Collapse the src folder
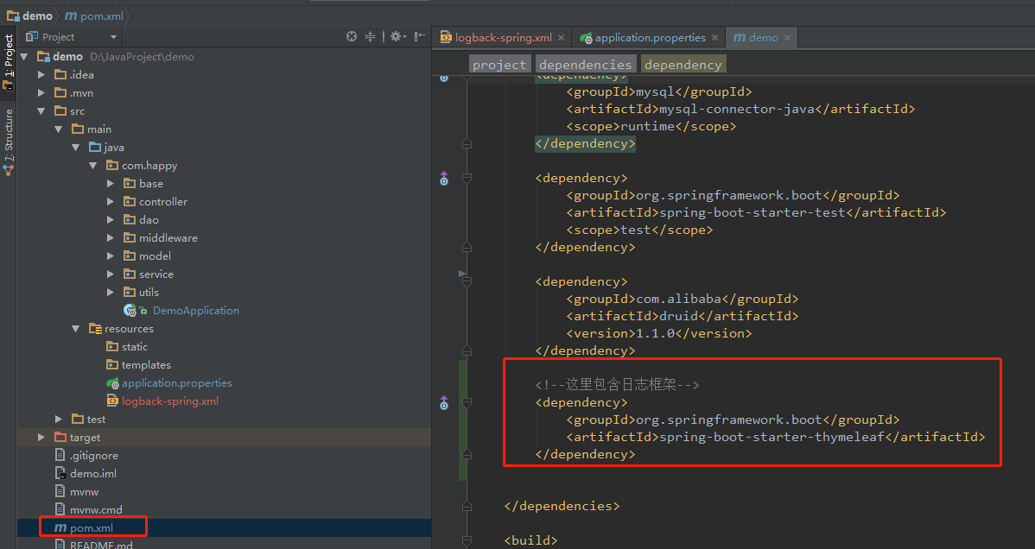 coord(41,110)
